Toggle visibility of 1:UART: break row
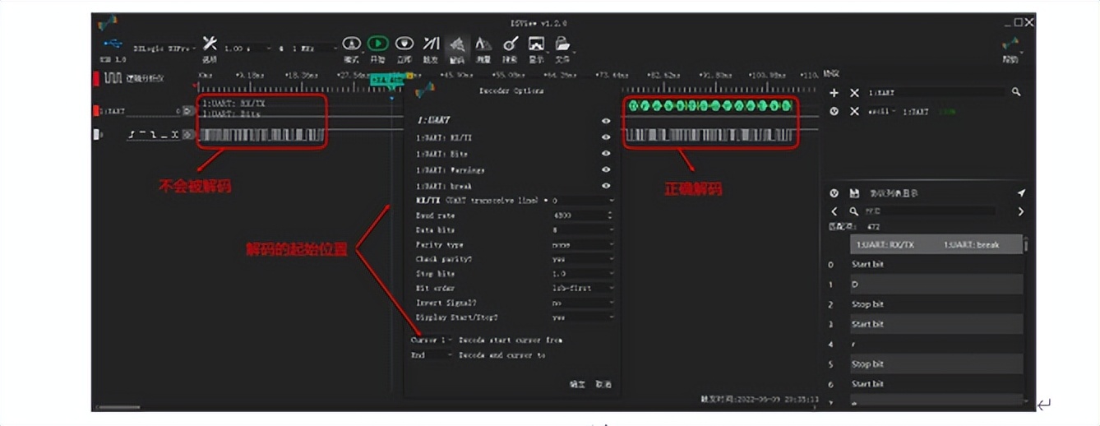Viewport: 1100px width, 426px height. coord(606,186)
